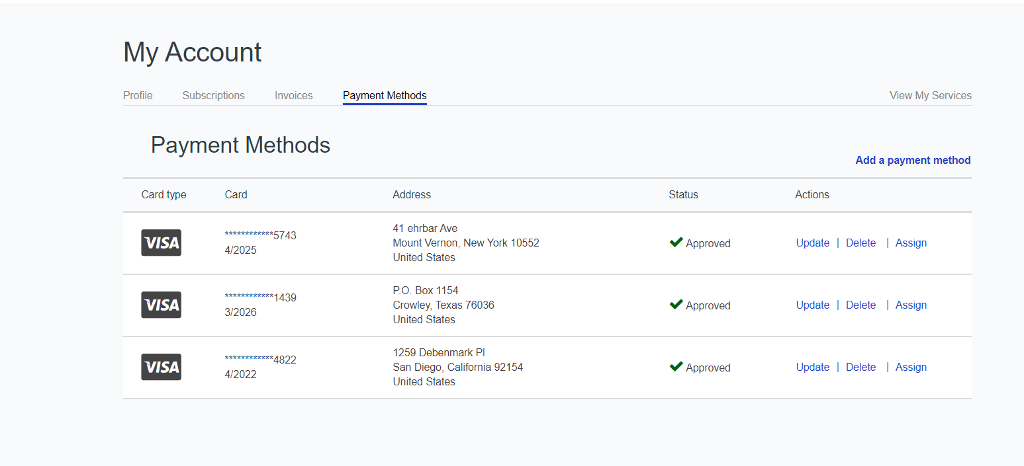1024x466 pixels.
Task: Update the card ending in 1439
Action: point(812,305)
